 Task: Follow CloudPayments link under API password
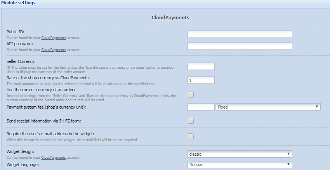(54, 50)
